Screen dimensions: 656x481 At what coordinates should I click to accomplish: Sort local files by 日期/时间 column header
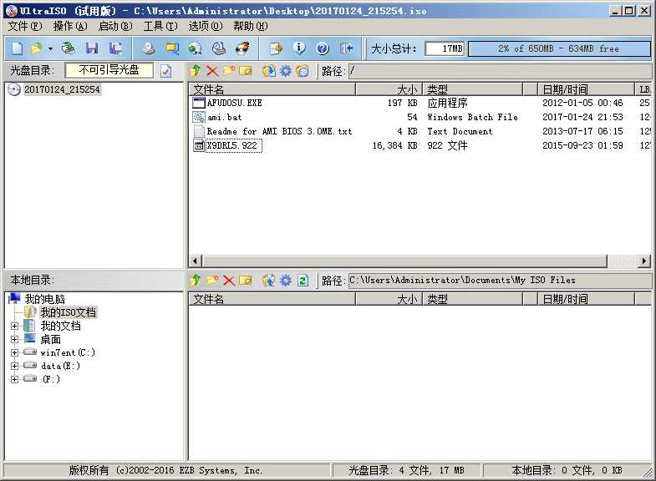586,299
